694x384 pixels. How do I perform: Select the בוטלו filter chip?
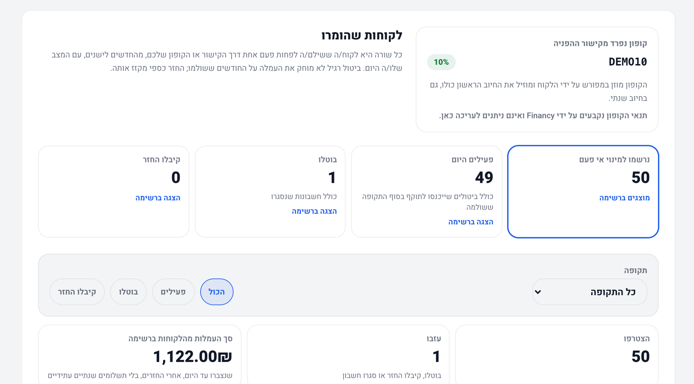pyautogui.click(x=128, y=292)
